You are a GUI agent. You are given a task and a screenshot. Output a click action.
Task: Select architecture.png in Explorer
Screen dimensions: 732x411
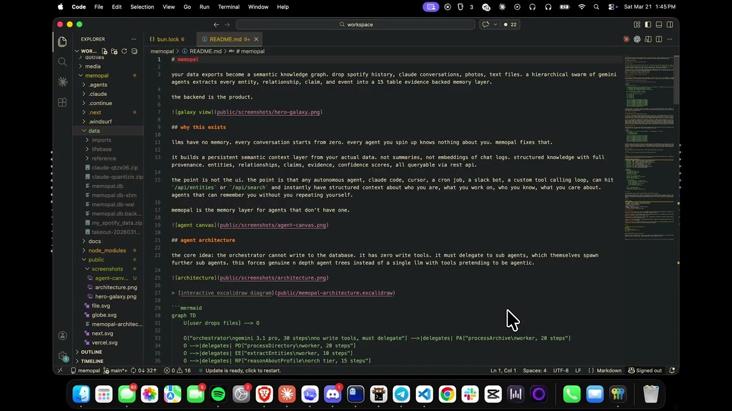point(116,287)
